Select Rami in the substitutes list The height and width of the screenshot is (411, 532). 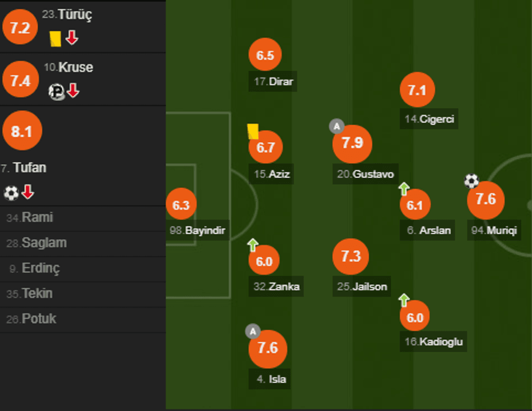click(x=37, y=218)
